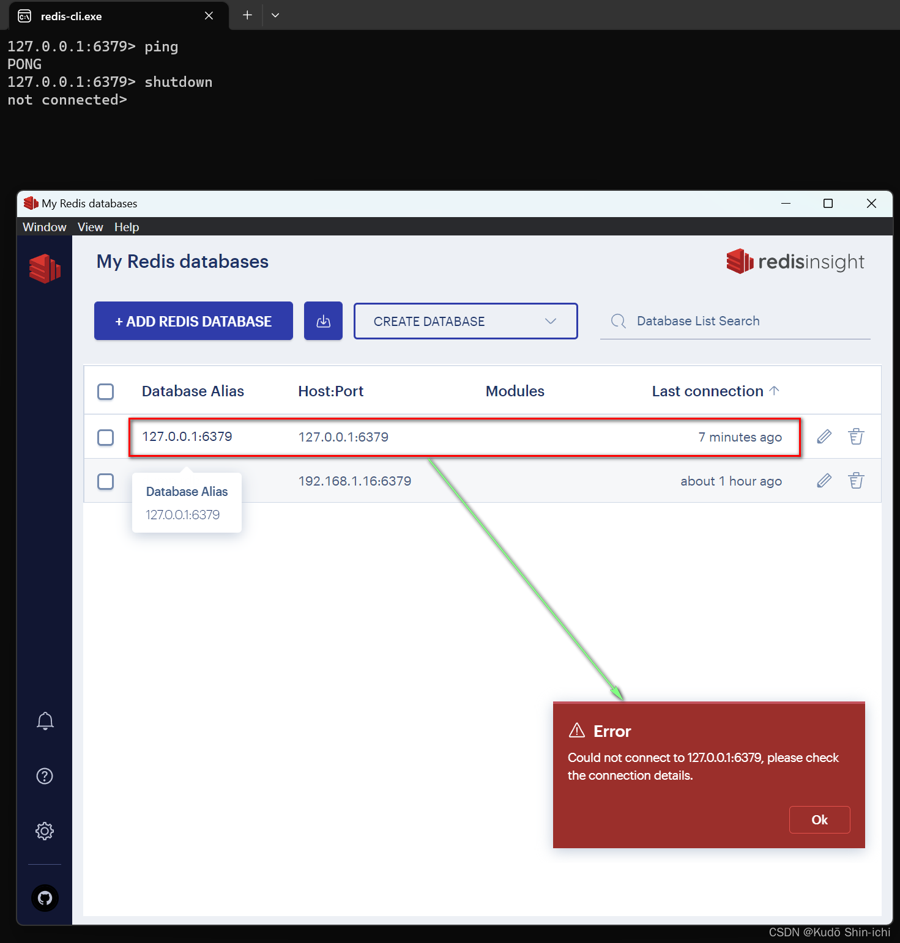Open the terminal tab dropdown chevron

(275, 15)
